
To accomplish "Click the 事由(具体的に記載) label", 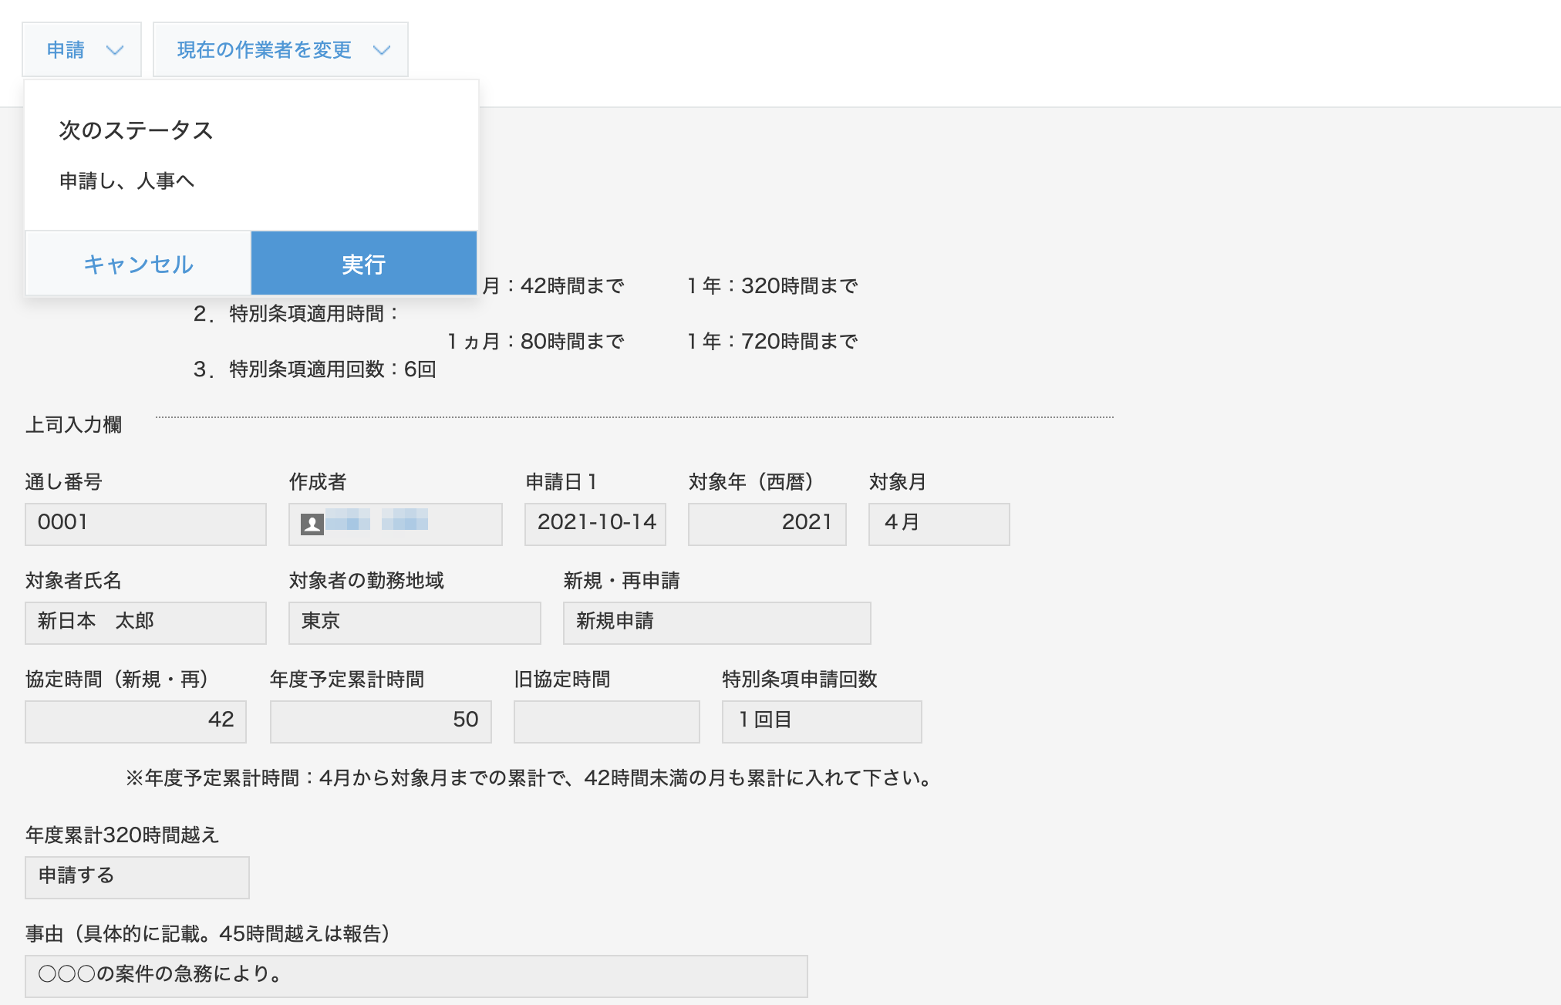I will pos(208,934).
